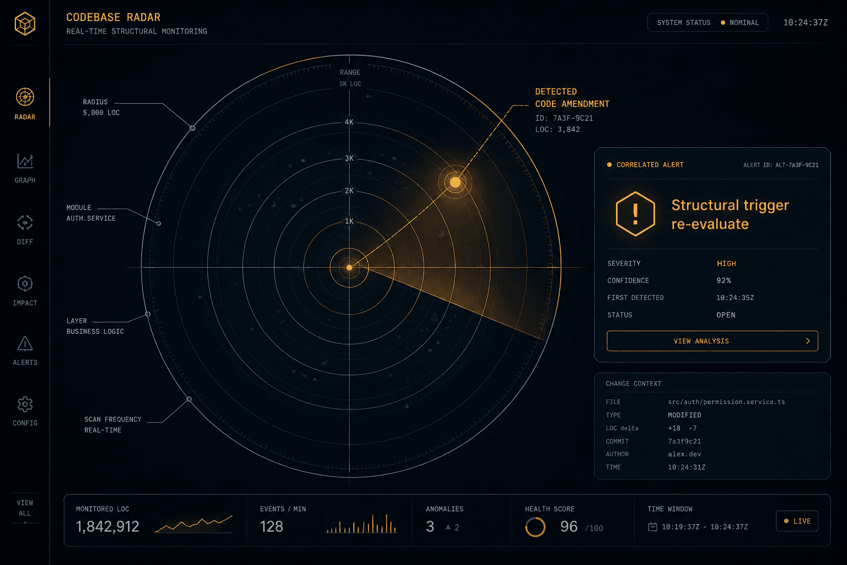Click the Monitored LOC sparkline chart
The height and width of the screenshot is (565, 847).
point(194,524)
